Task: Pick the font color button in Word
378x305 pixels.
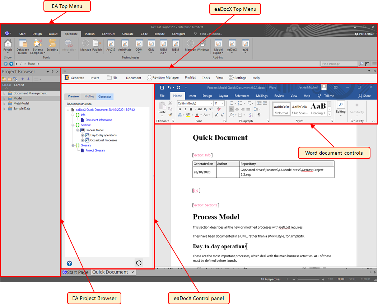Action: (197, 115)
